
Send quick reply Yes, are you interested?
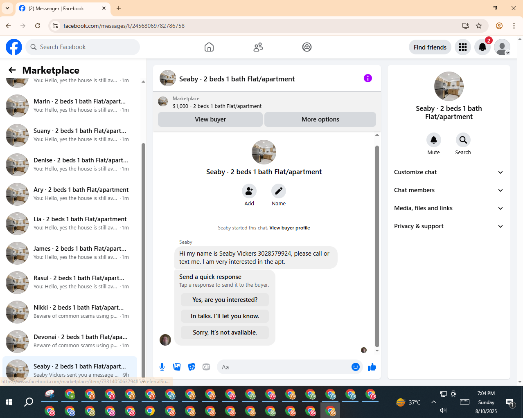pyautogui.click(x=225, y=300)
